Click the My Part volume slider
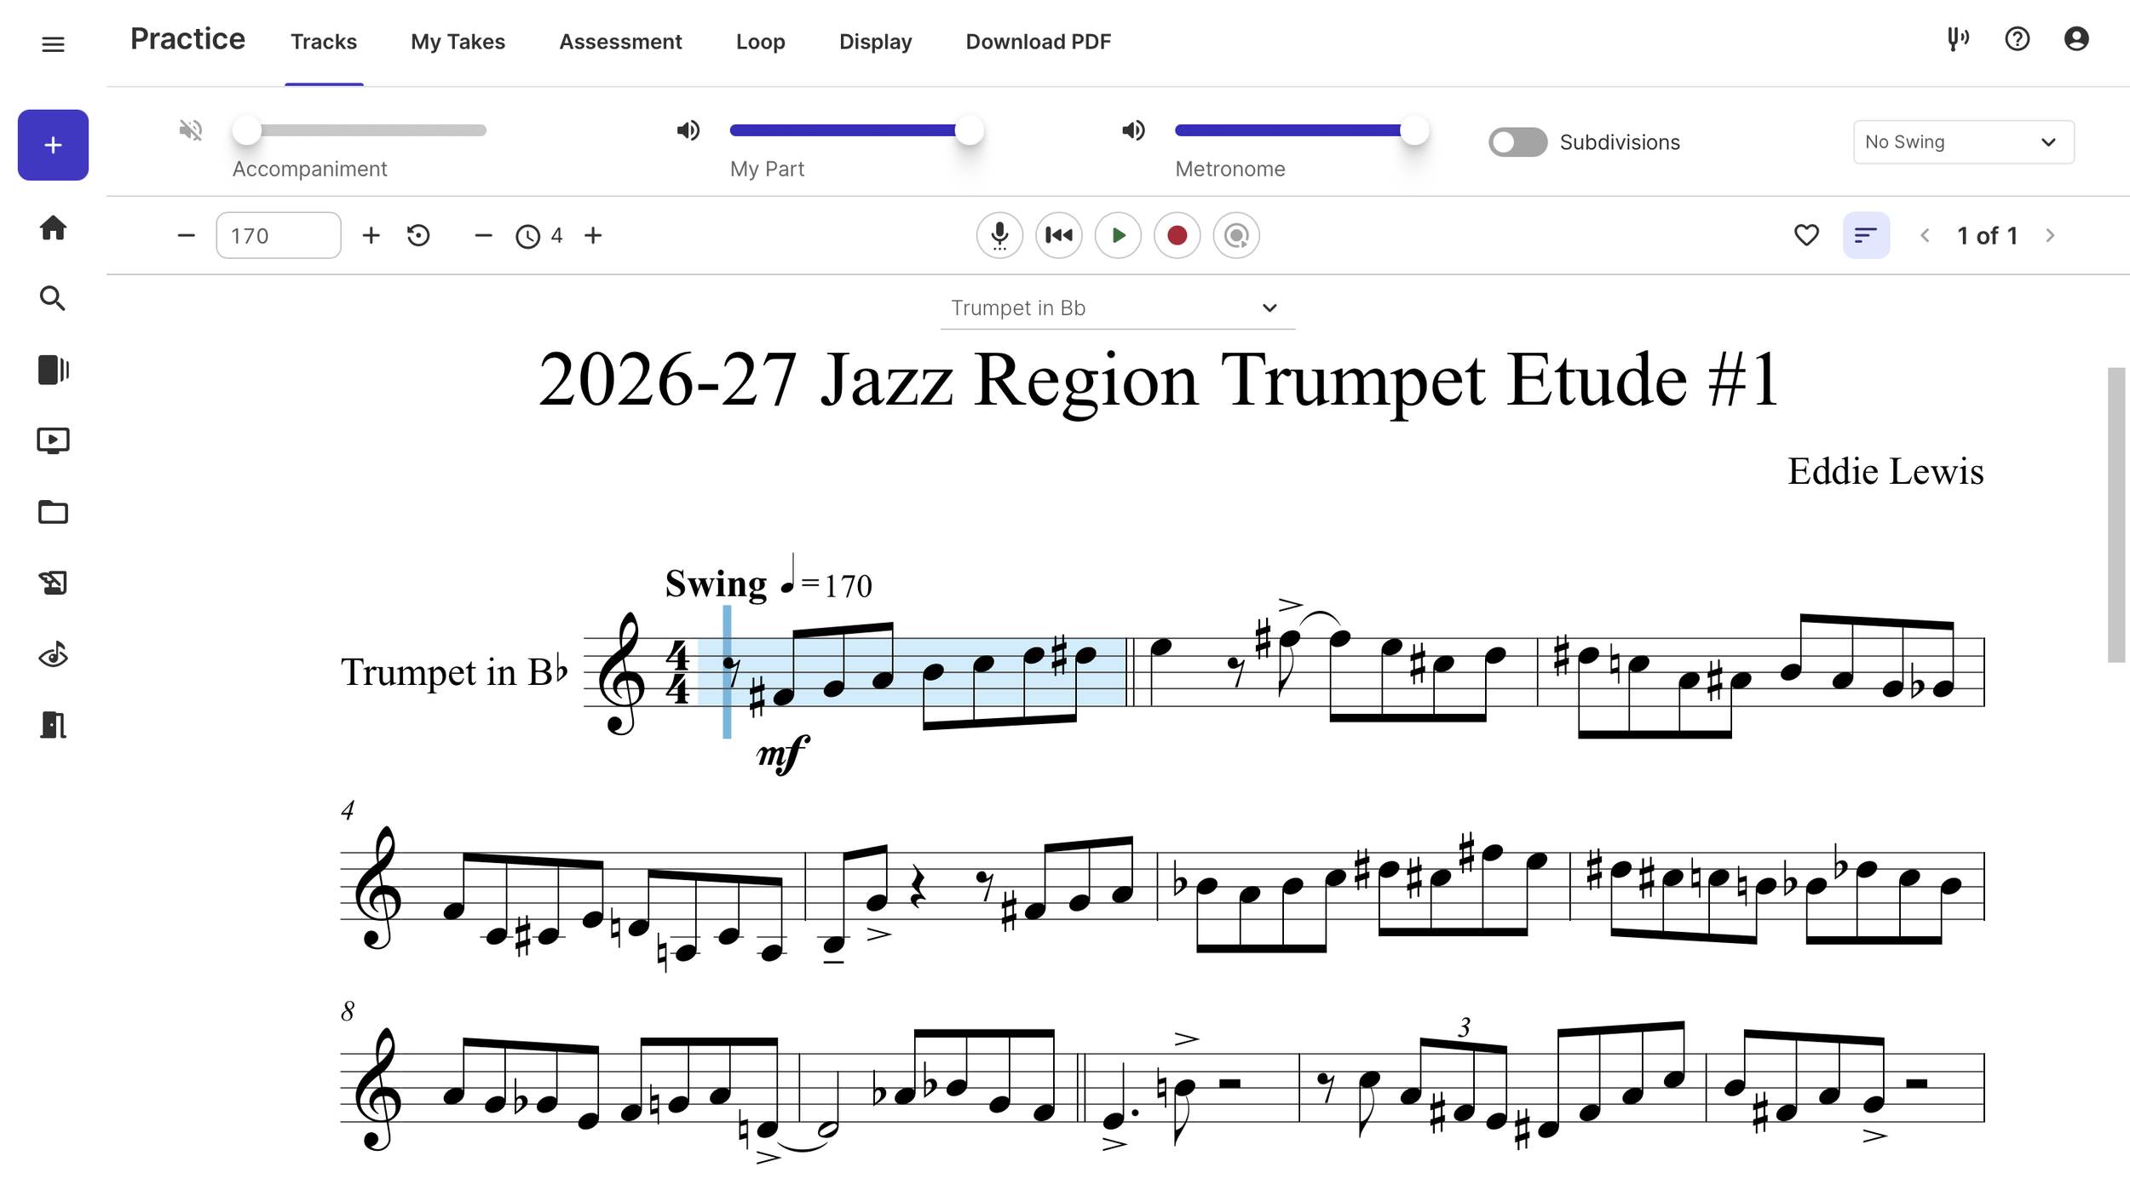The image size is (2130, 1179). pyautogui.click(x=856, y=130)
